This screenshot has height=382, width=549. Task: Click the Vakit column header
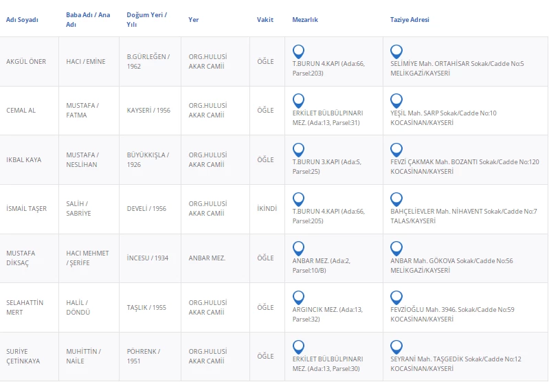(x=265, y=20)
